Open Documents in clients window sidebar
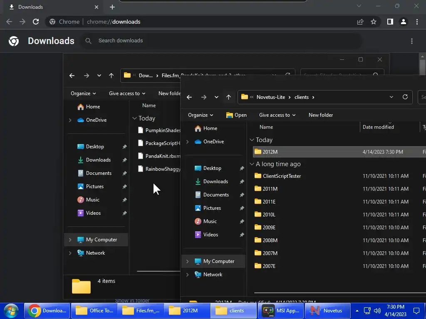 tap(212, 195)
